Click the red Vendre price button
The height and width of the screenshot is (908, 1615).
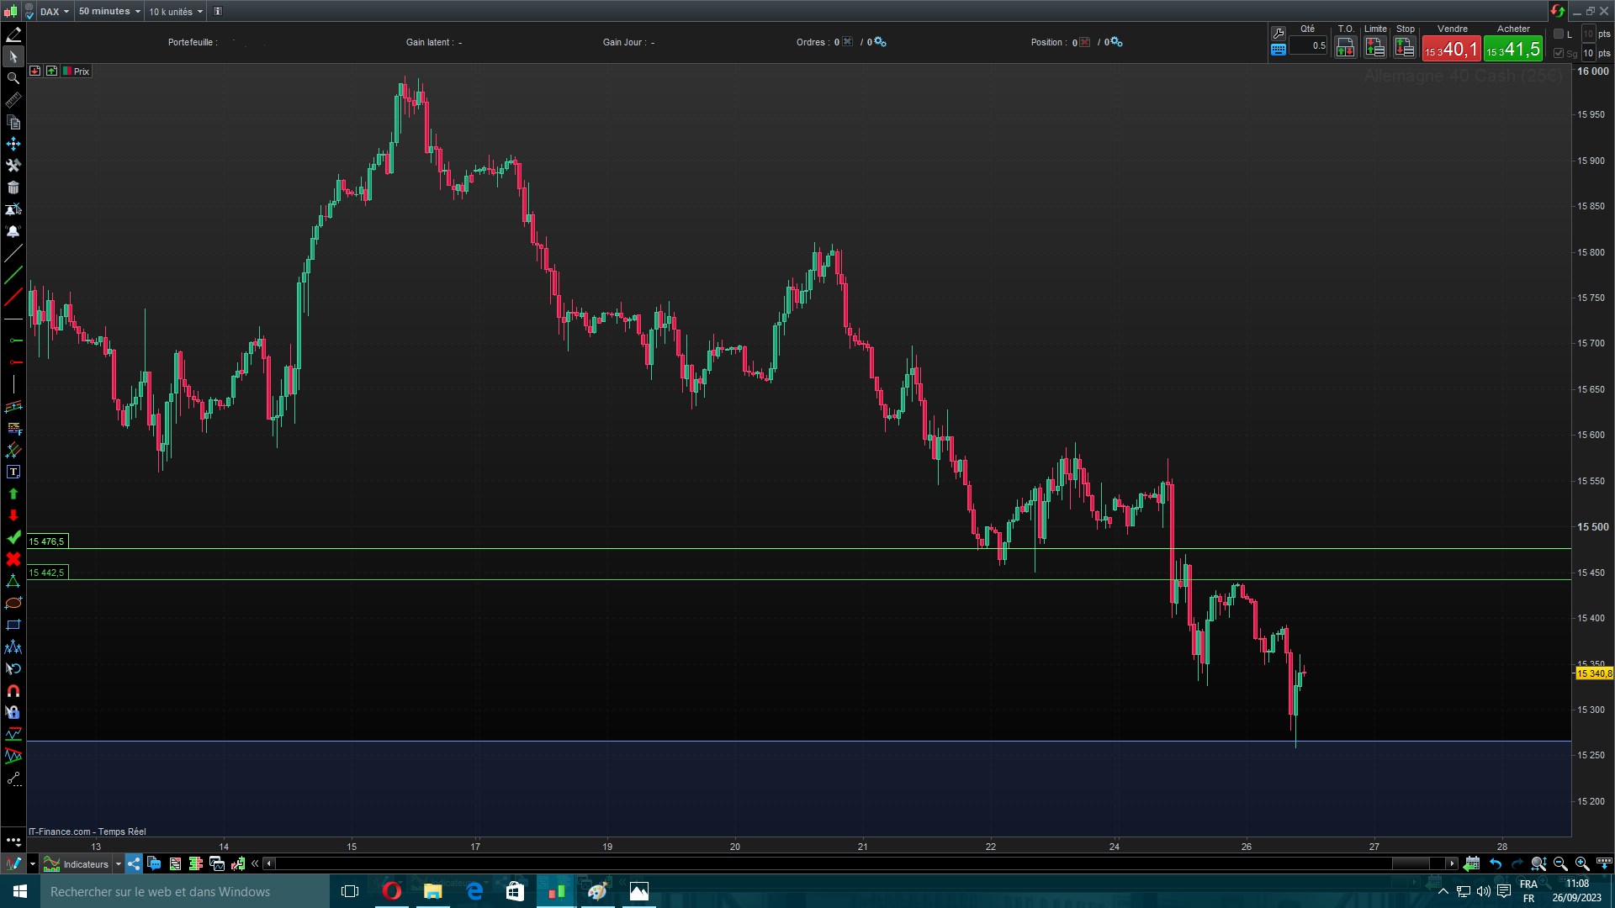point(1451,50)
